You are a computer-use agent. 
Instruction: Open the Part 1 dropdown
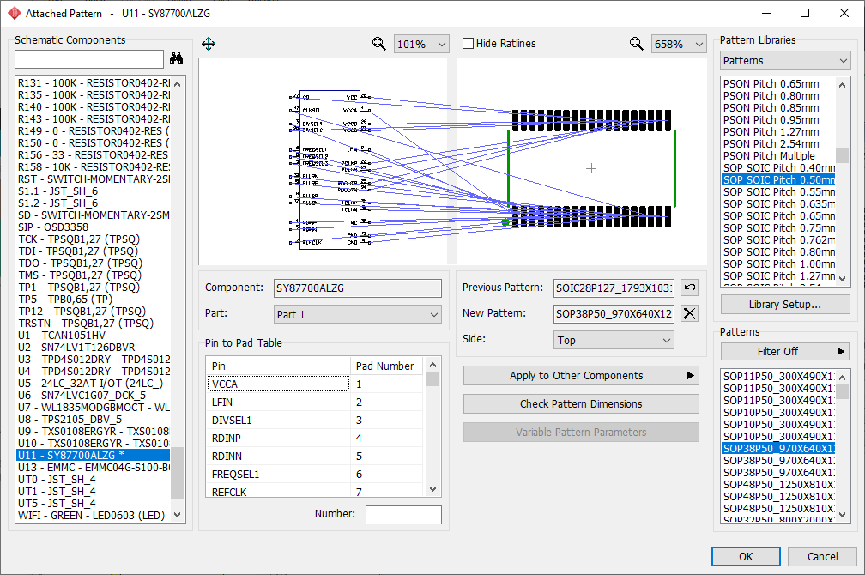click(x=358, y=315)
